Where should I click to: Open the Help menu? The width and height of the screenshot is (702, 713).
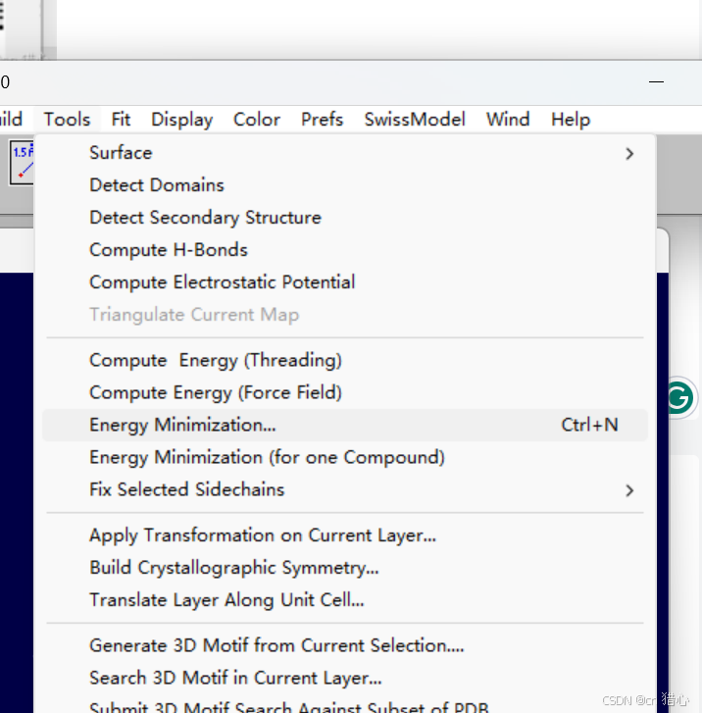tap(571, 120)
